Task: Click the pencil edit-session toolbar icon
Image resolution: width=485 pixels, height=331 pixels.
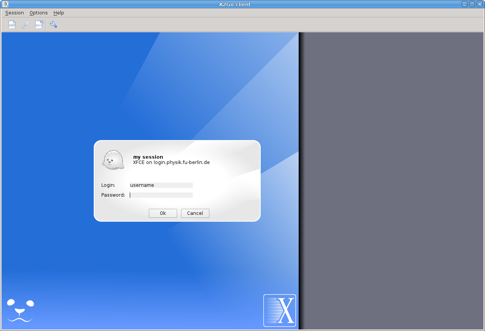Action: click(x=25, y=25)
